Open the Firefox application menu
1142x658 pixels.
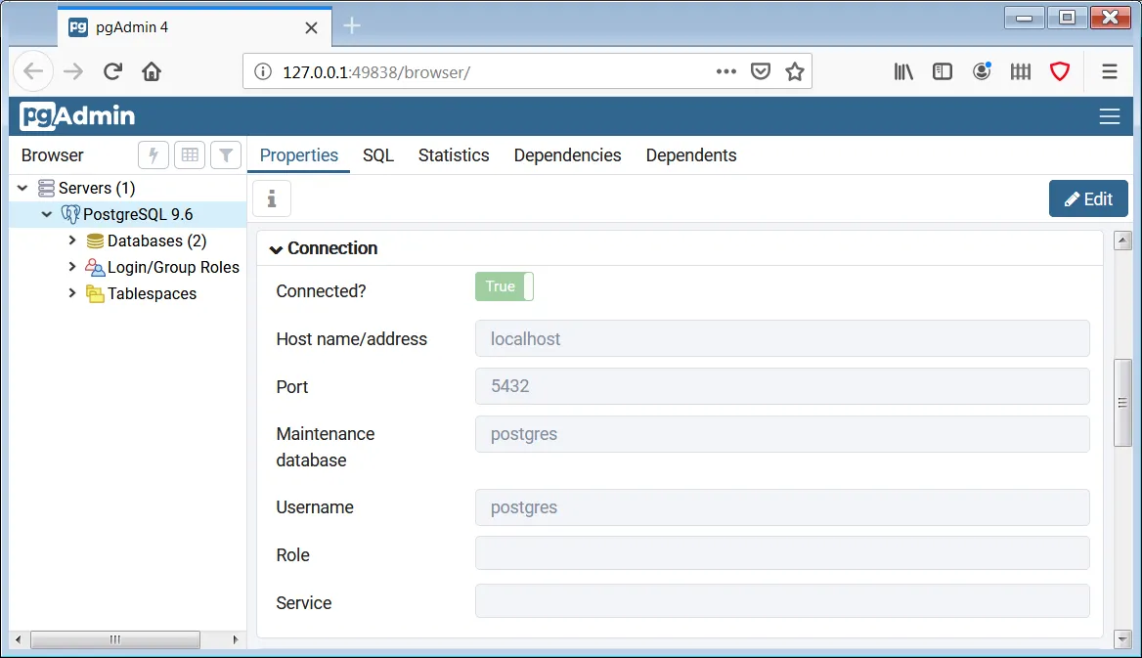(x=1109, y=71)
